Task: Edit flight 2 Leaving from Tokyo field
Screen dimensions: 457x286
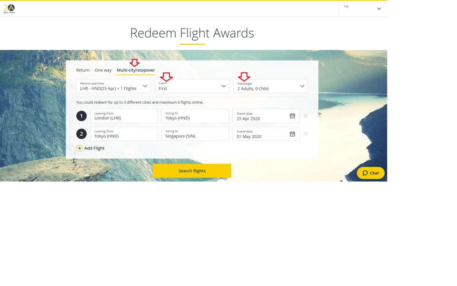Action: tap(124, 134)
